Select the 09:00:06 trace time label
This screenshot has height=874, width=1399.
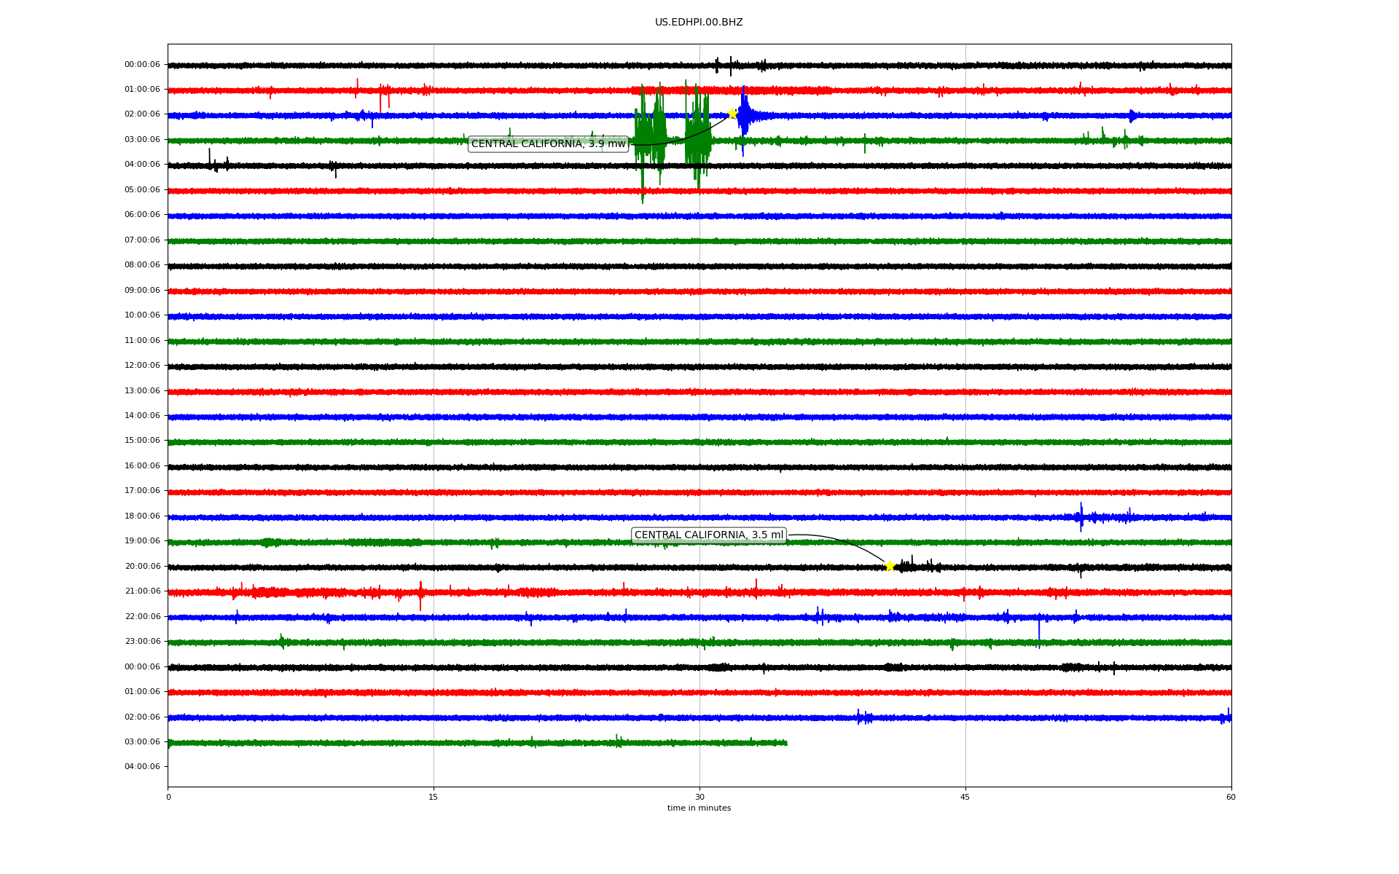pyautogui.click(x=142, y=291)
